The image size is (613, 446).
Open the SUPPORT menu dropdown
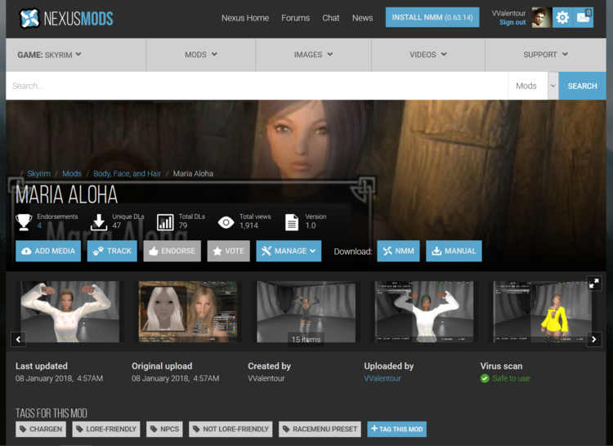(546, 55)
